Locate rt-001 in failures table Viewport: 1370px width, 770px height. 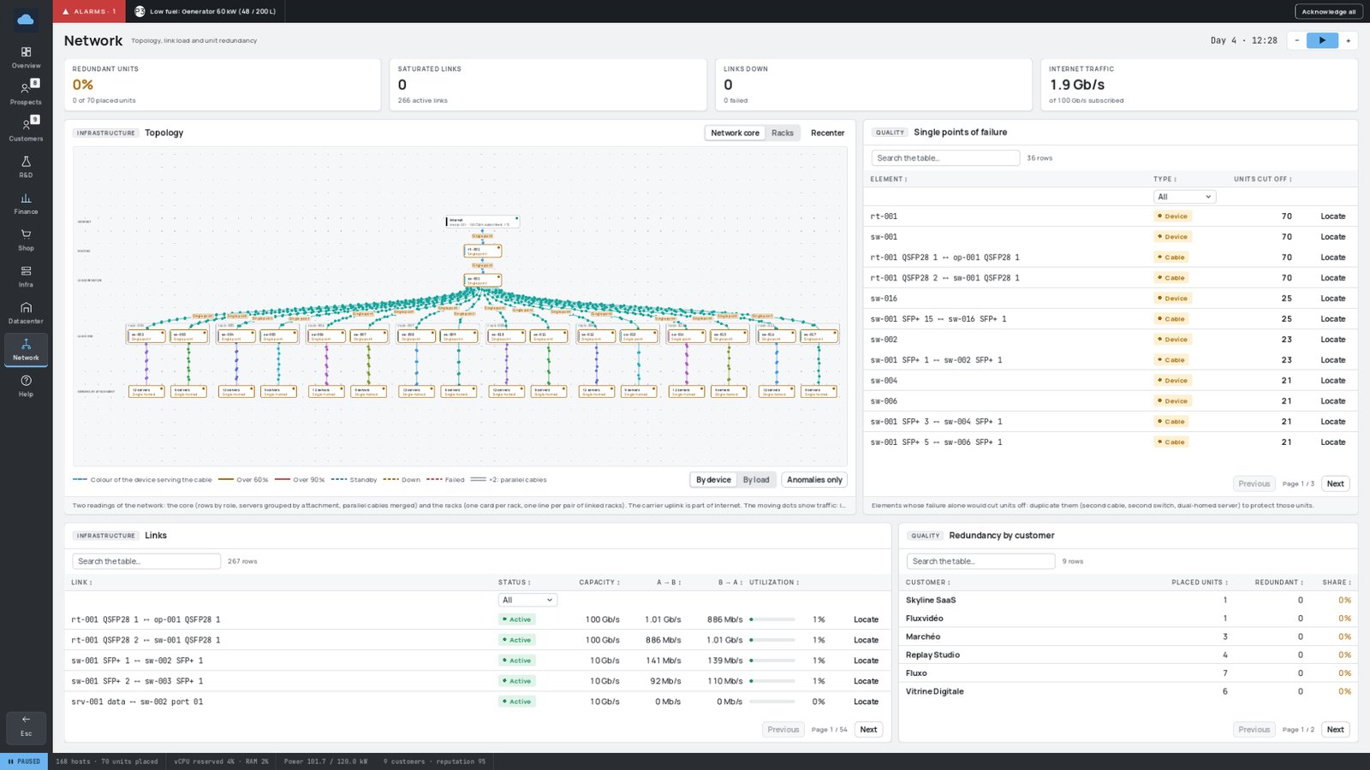pos(1332,216)
